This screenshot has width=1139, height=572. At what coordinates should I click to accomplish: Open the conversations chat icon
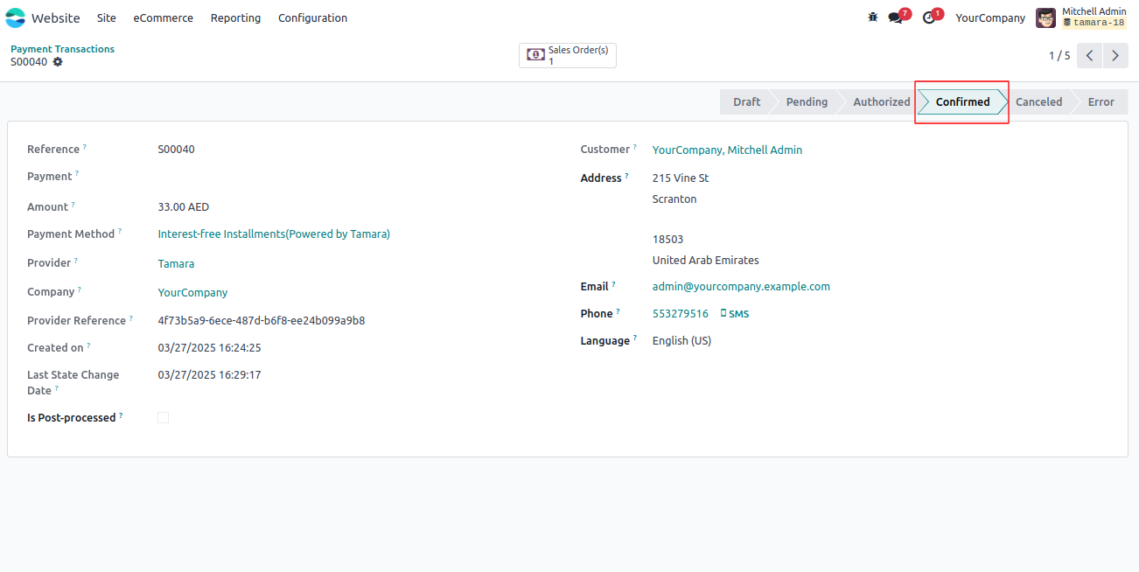(x=896, y=17)
